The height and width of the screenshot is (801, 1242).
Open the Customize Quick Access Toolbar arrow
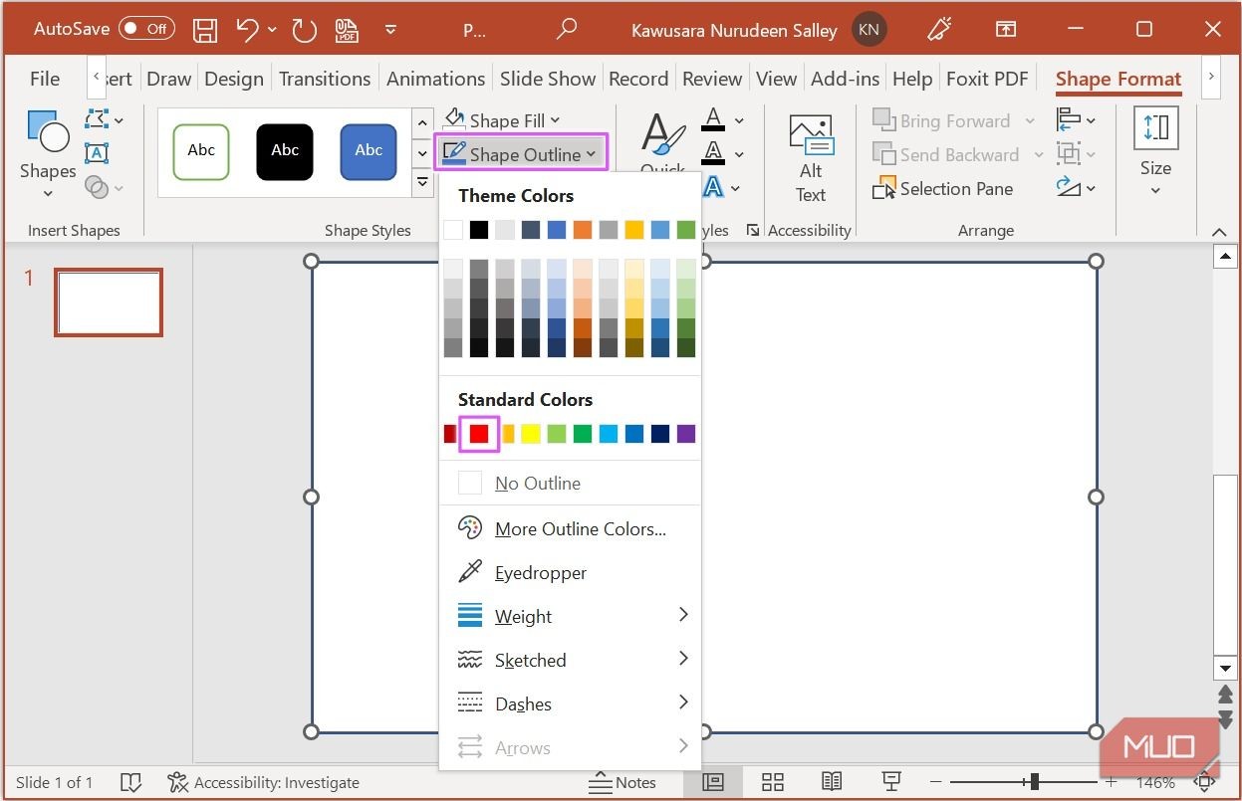coord(391,30)
